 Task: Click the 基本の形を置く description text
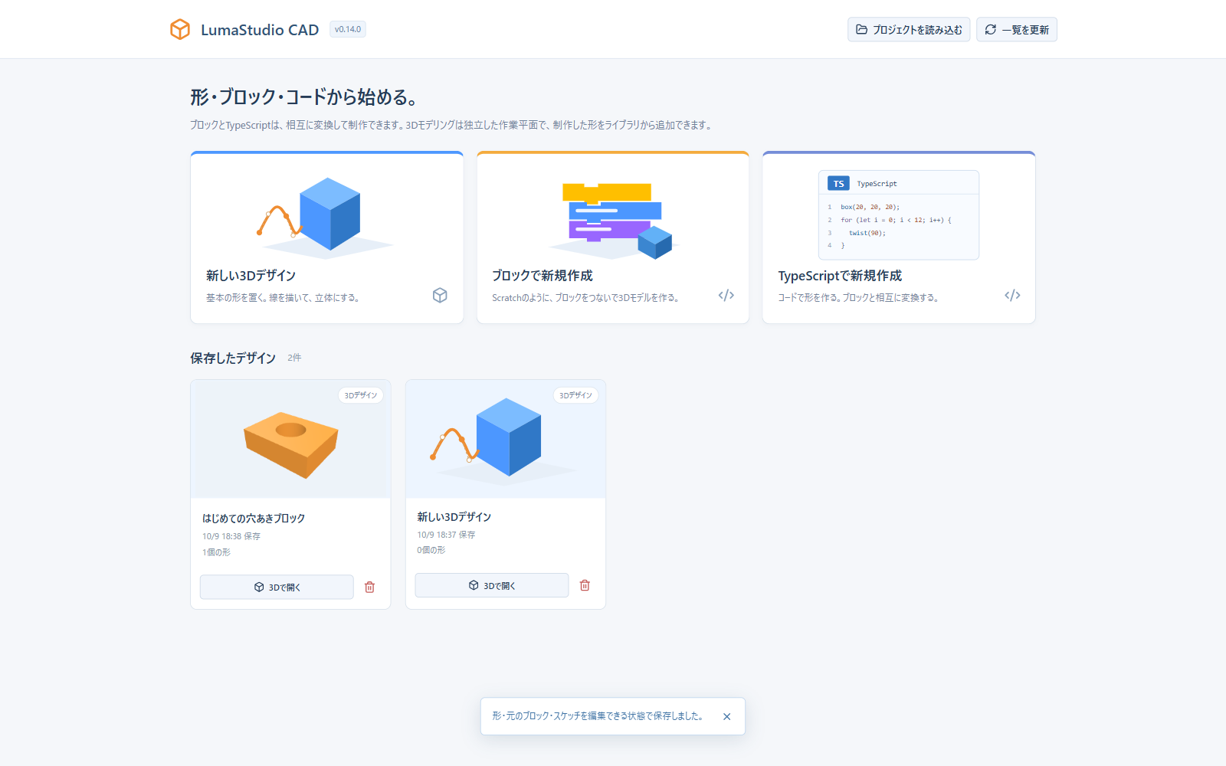pyautogui.click(x=283, y=298)
